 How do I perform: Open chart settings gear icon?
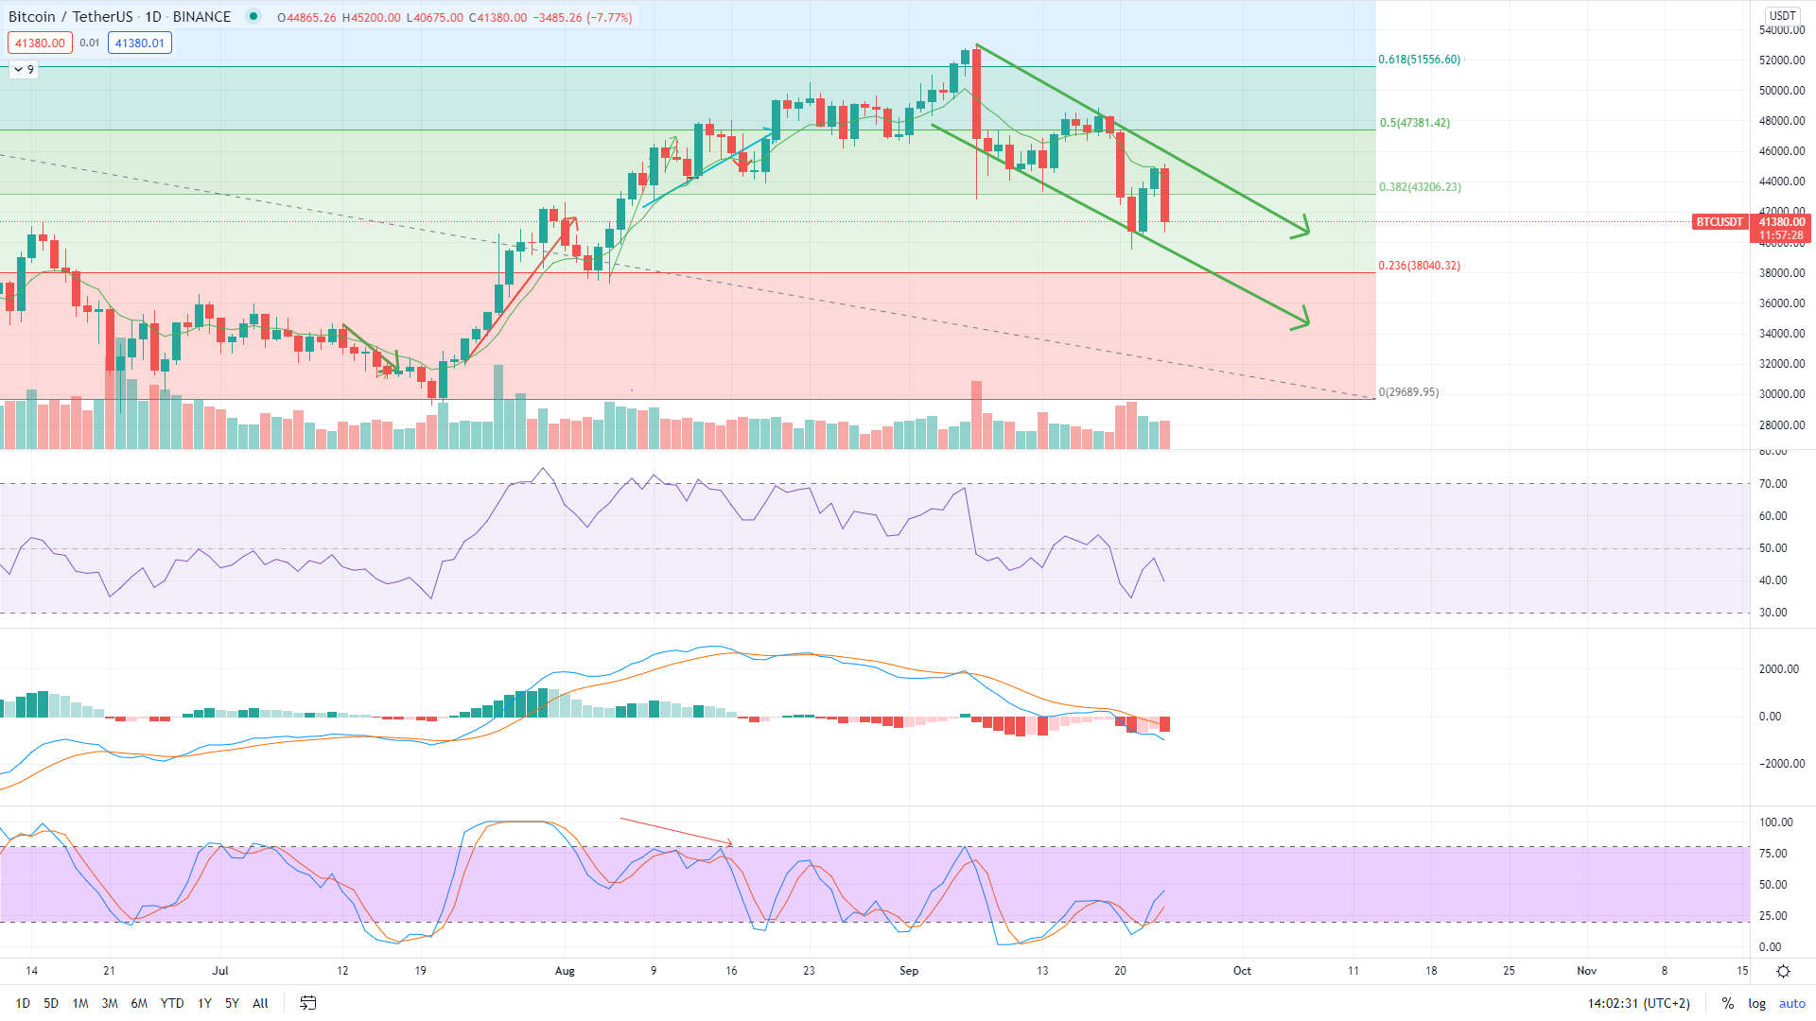[x=1783, y=971]
